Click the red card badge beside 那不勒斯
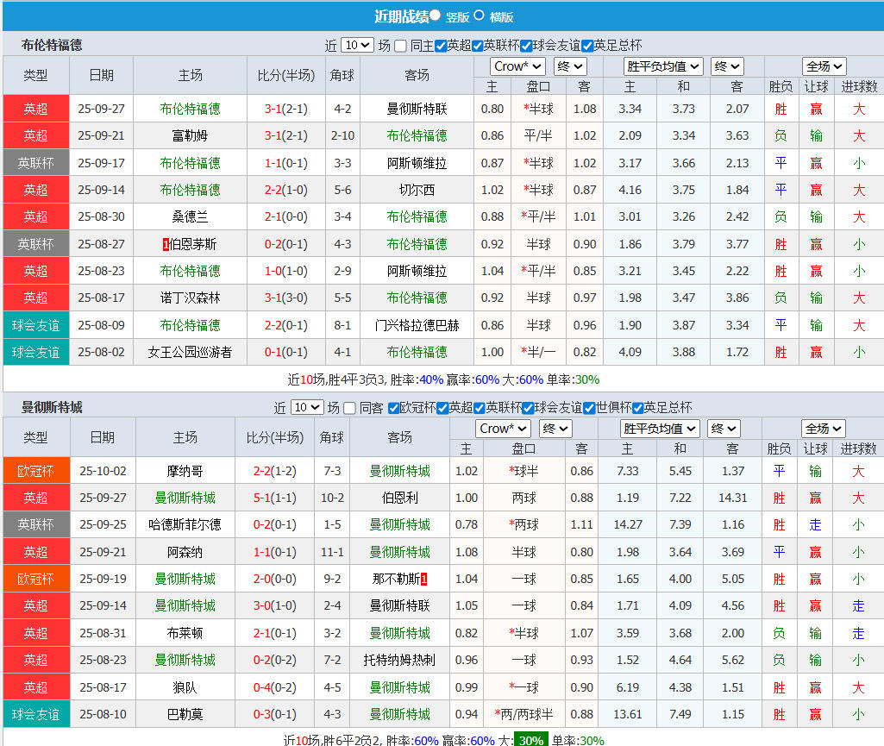This screenshot has height=746, width=884. (424, 579)
